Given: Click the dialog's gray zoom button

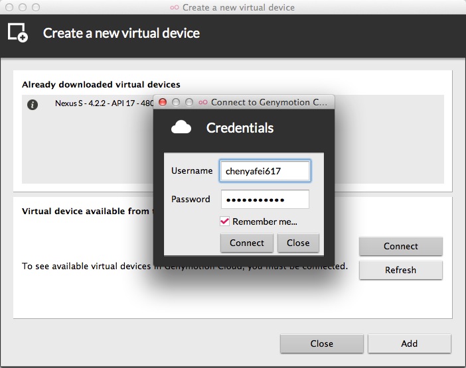Looking at the screenshot, I should (189, 102).
